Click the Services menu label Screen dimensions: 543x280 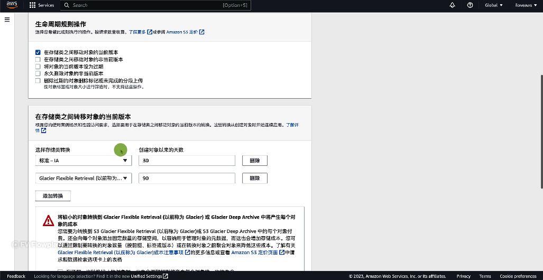(46, 5)
